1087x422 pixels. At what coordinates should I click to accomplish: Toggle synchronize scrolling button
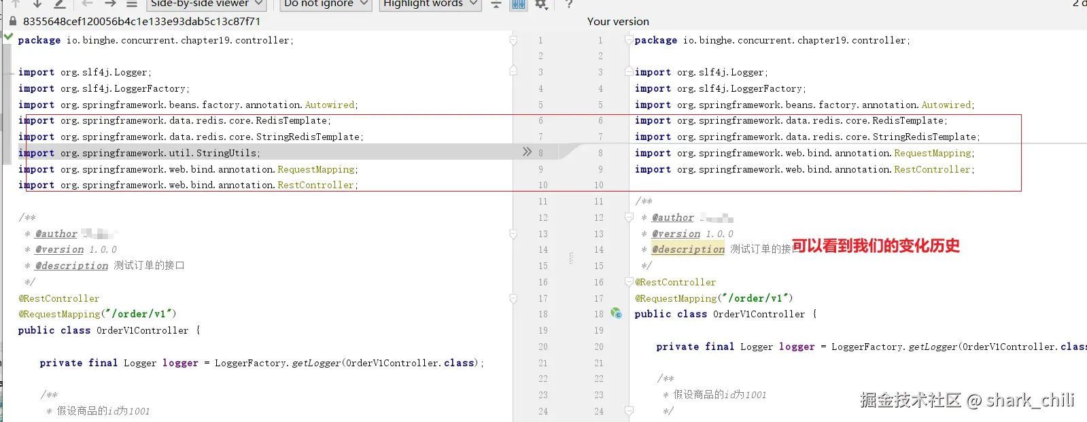pos(518,3)
